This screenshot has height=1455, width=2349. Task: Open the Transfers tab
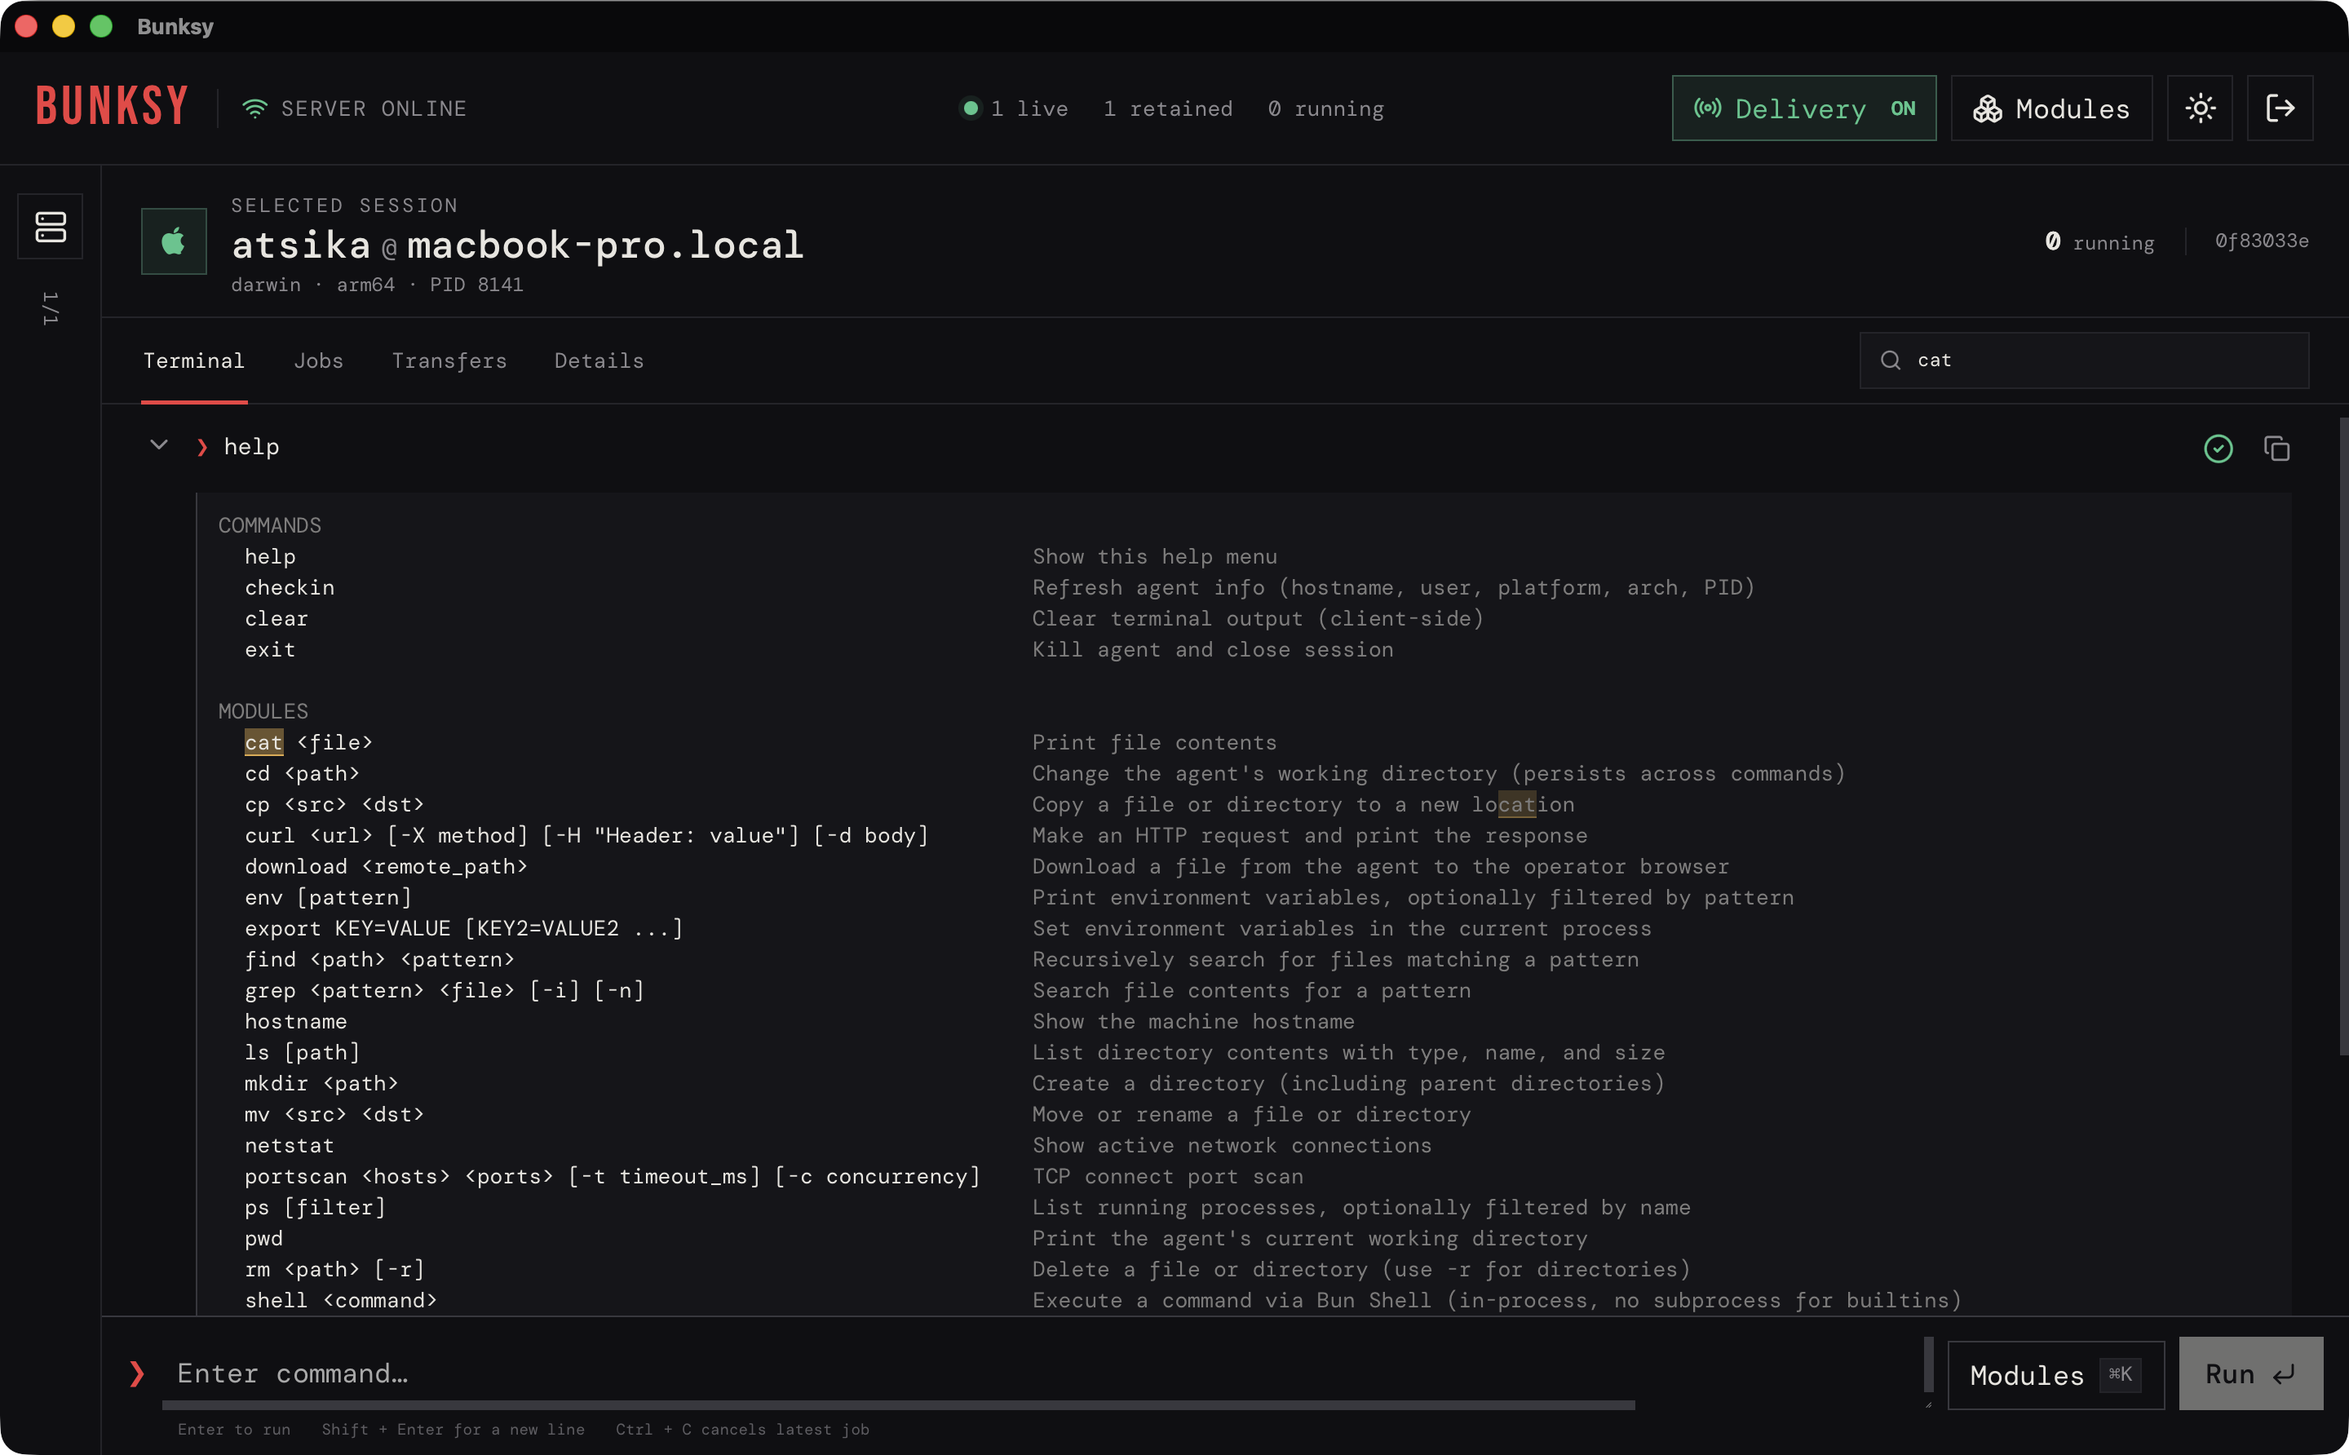(x=449, y=360)
